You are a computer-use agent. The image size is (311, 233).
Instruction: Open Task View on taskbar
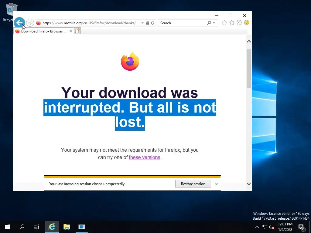coord(36,227)
